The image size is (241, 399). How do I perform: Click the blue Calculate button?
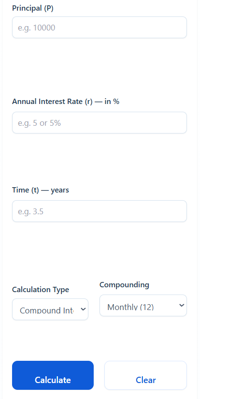point(53,375)
